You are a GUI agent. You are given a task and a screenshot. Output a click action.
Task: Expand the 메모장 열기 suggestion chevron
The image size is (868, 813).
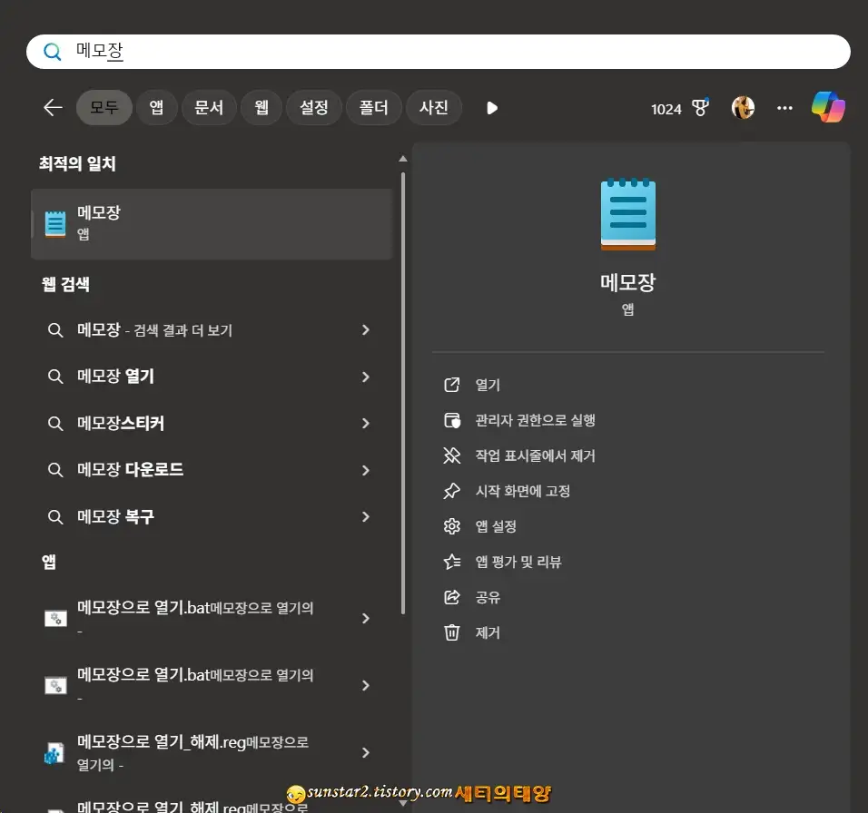(366, 377)
